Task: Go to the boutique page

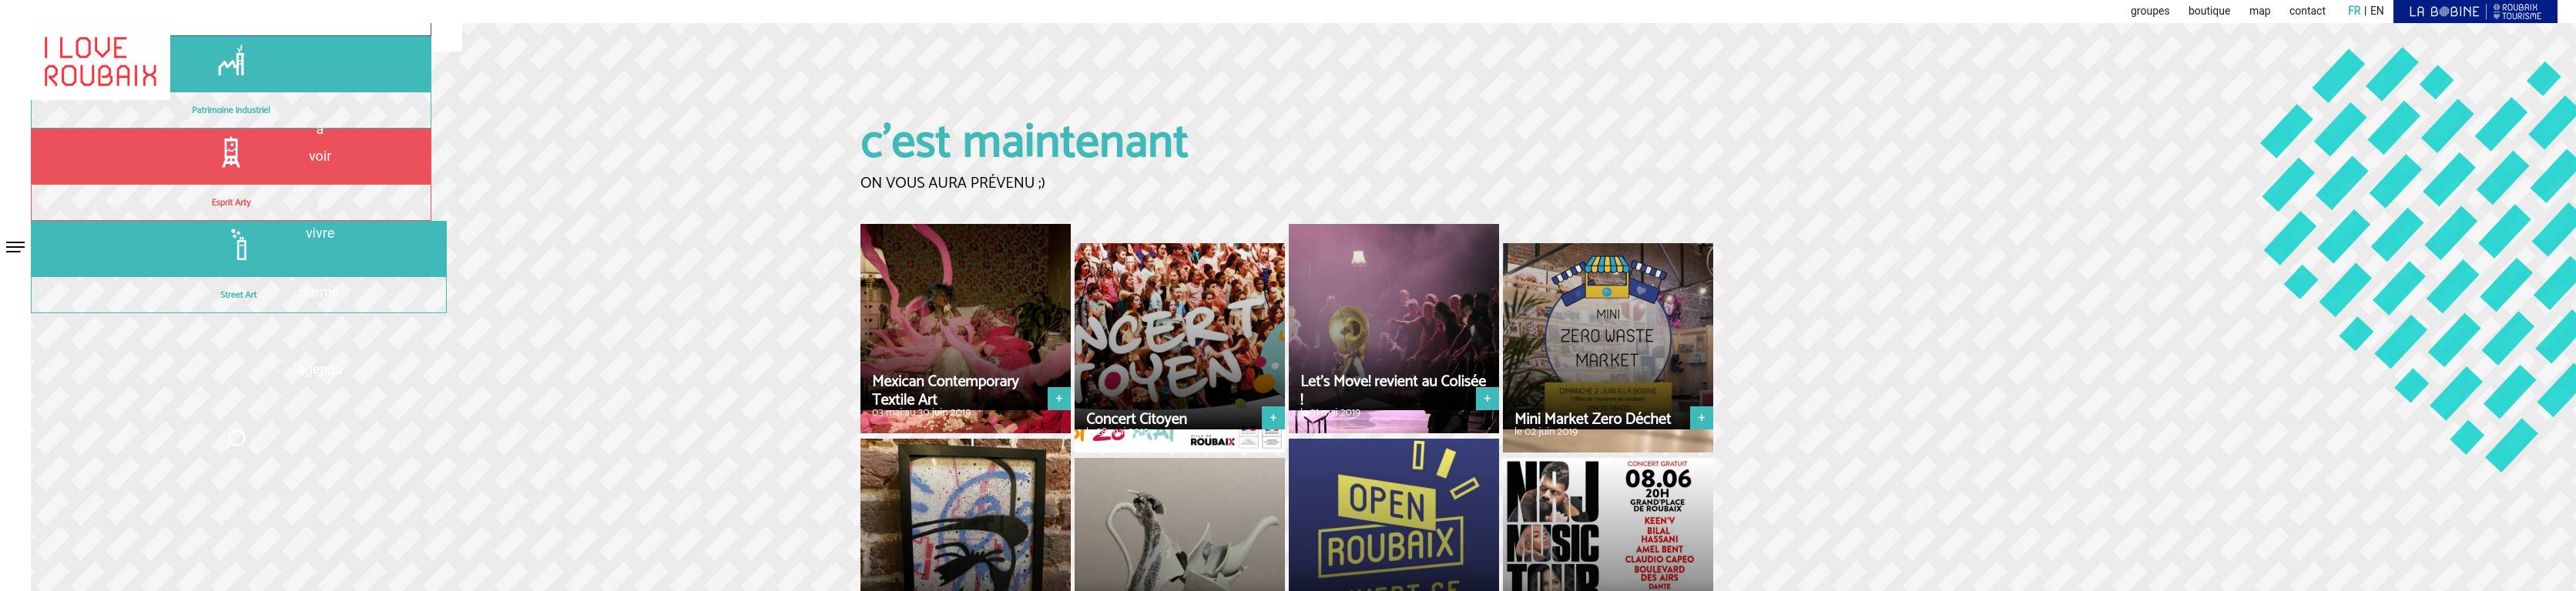Action: 2209,11
